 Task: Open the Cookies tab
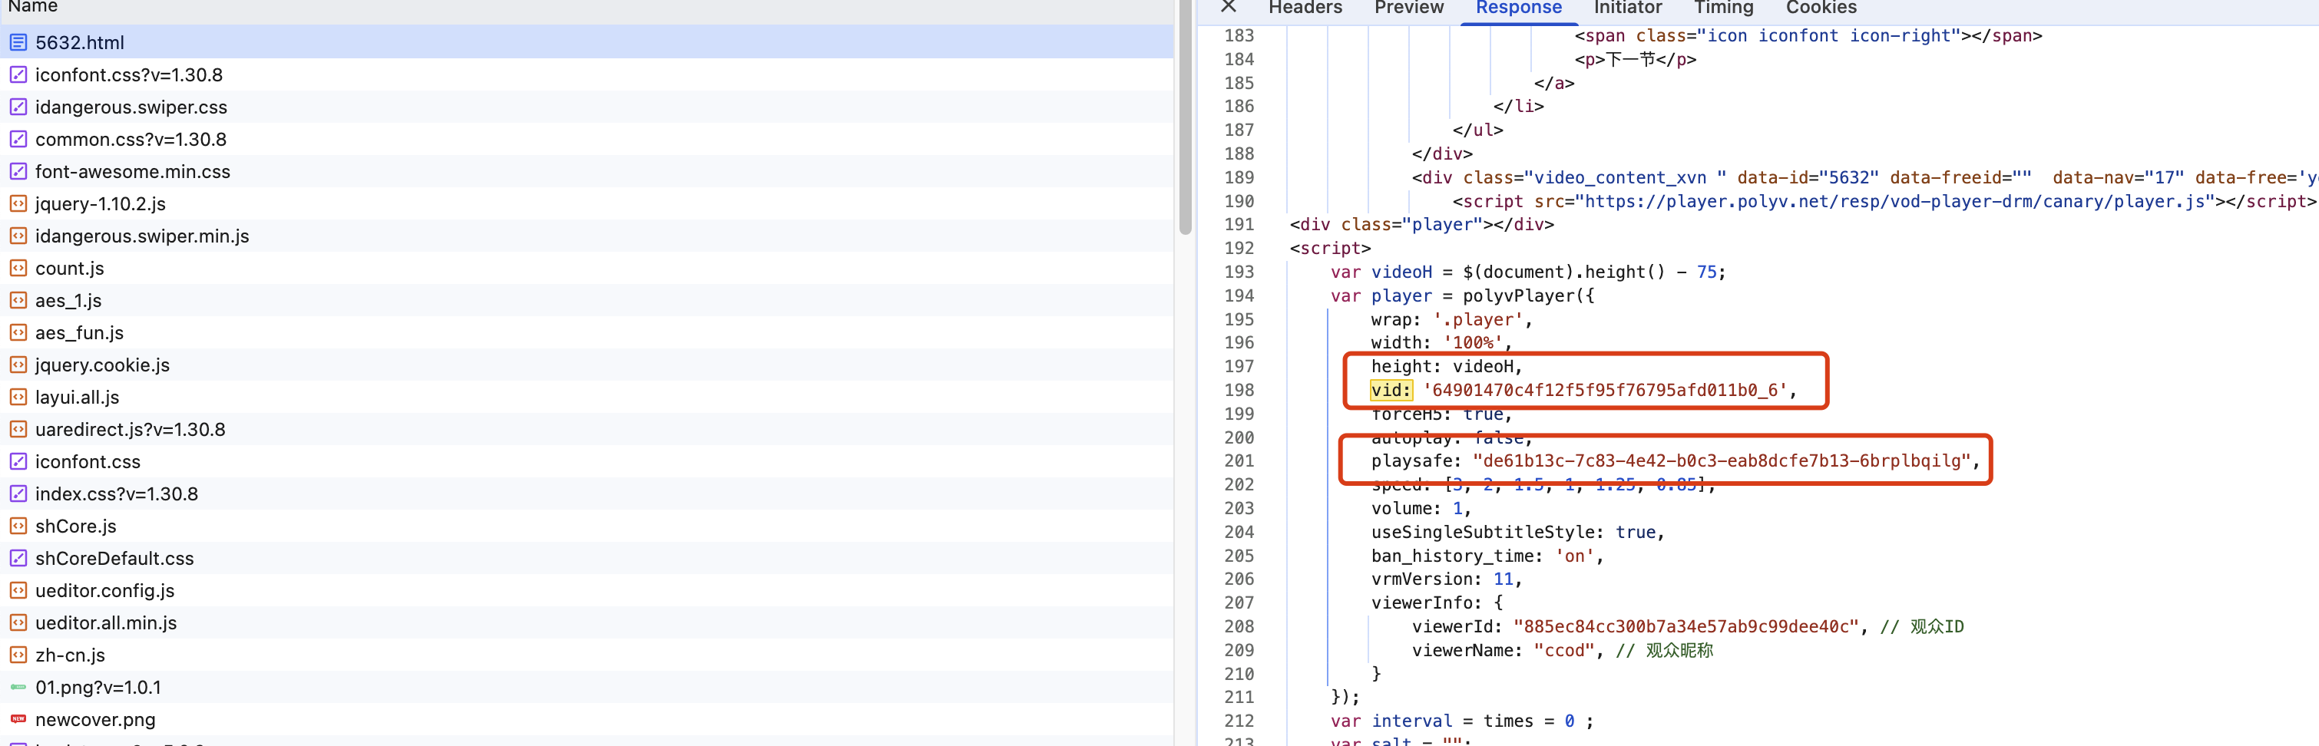(1821, 8)
